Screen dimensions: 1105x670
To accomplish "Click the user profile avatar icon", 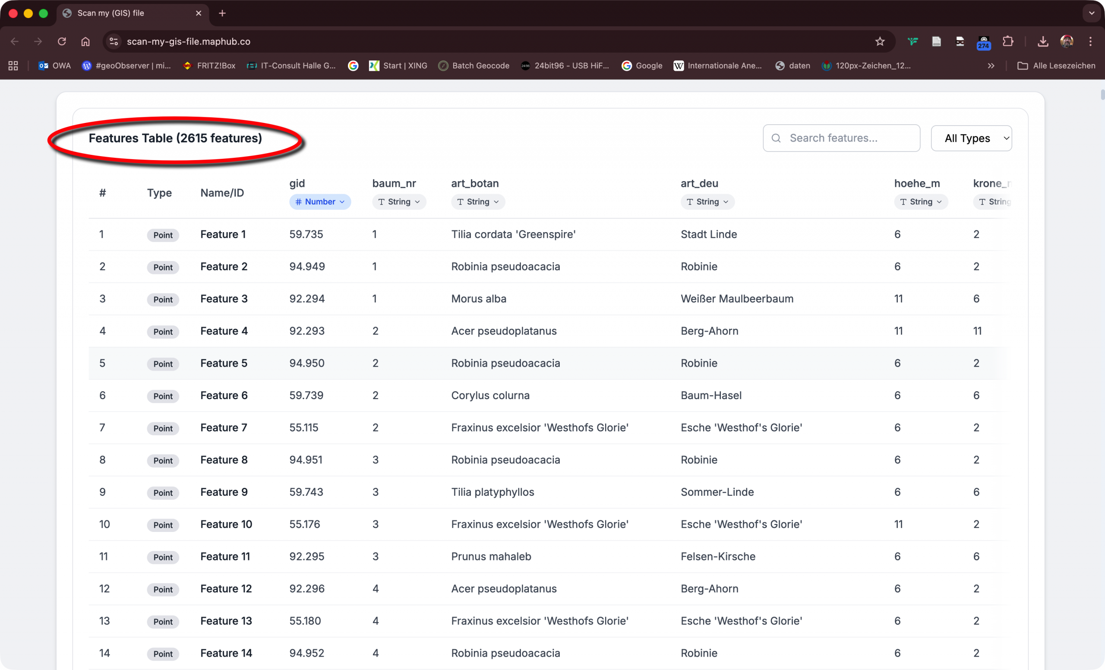I will tap(1067, 41).
